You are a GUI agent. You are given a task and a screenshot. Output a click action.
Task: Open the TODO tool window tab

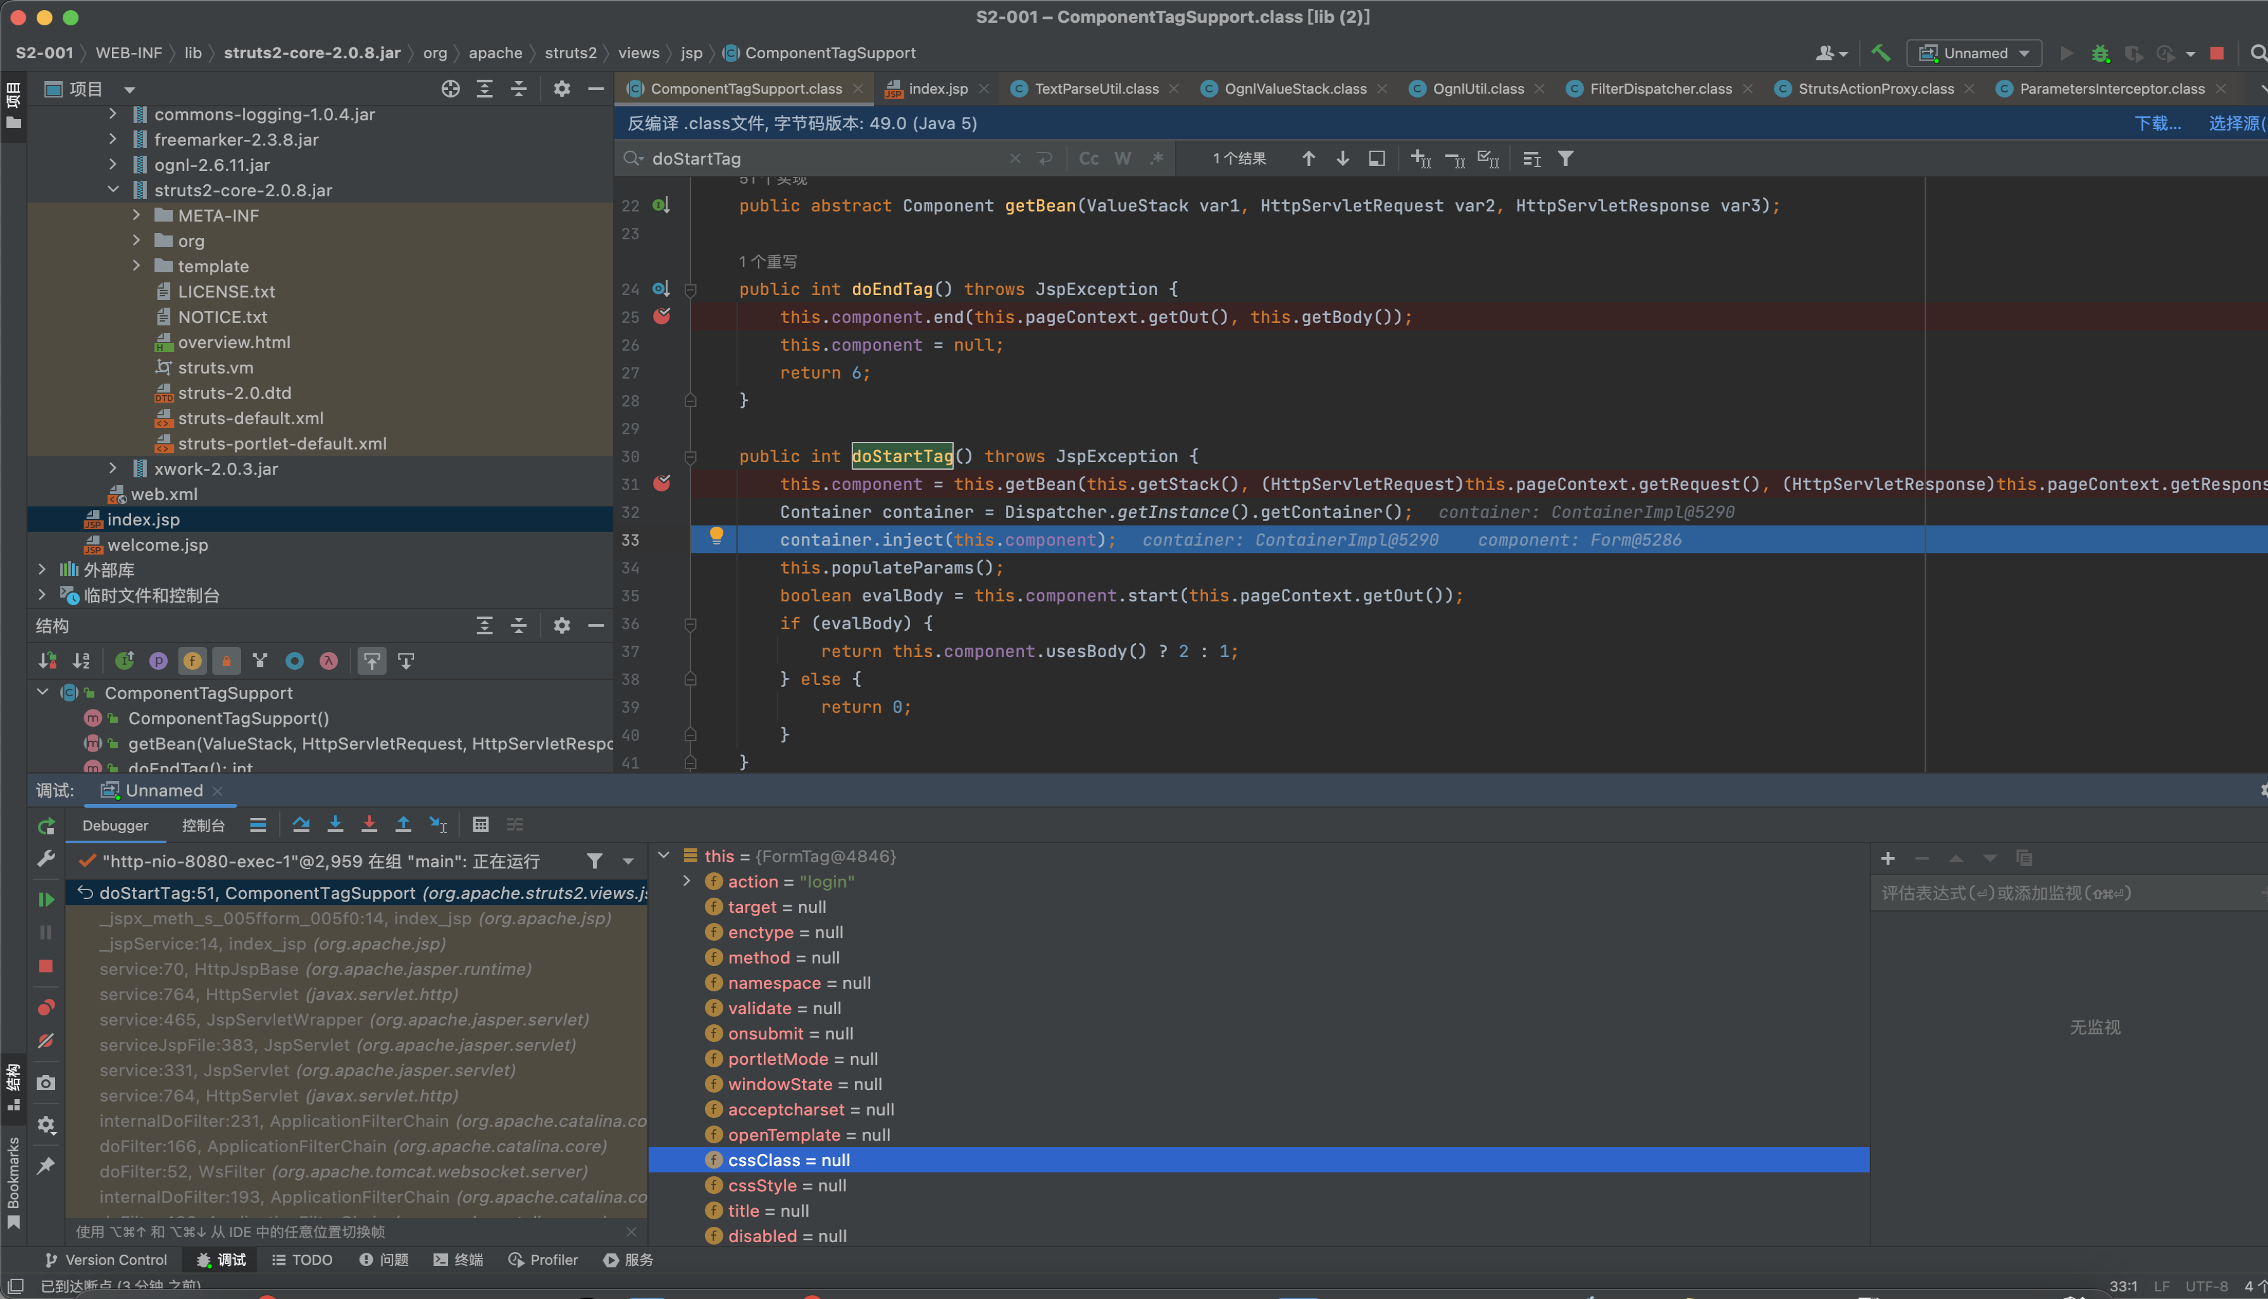tap(303, 1260)
